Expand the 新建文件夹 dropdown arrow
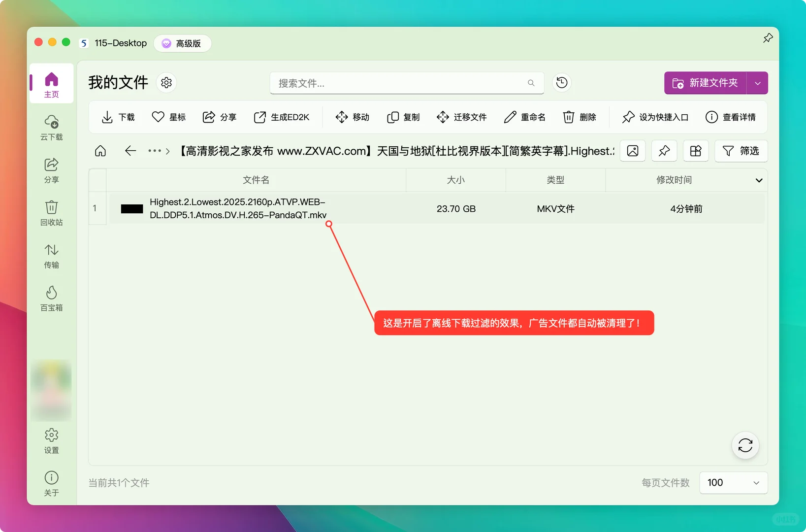The height and width of the screenshot is (532, 806). (757, 83)
